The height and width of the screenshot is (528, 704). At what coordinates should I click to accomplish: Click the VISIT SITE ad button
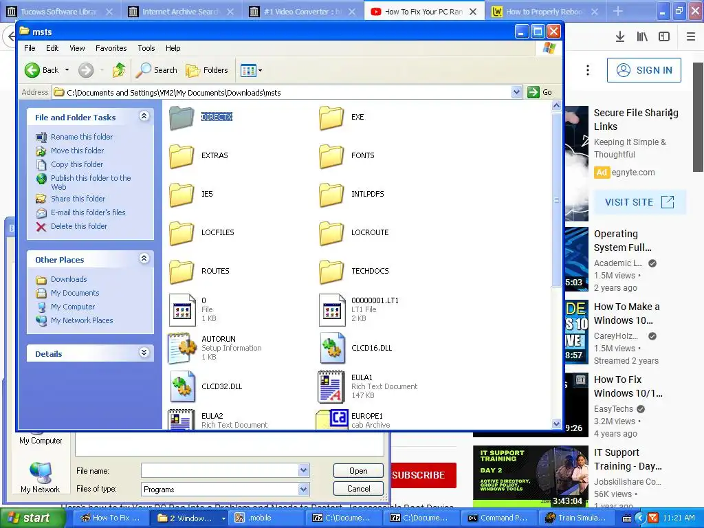click(x=639, y=202)
